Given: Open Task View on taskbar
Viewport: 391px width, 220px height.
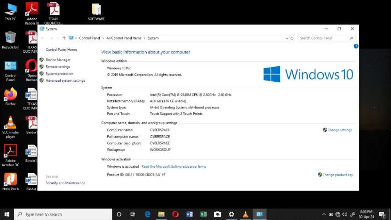Looking at the screenshot, I should pyautogui.click(x=133, y=214).
